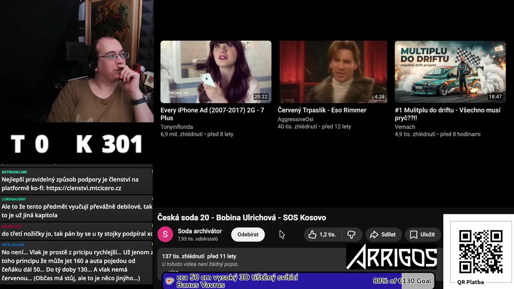Visit the Tonyinflorida channel
Image resolution: width=514 pixels, height=289 pixels.
(x=177, y=127)
